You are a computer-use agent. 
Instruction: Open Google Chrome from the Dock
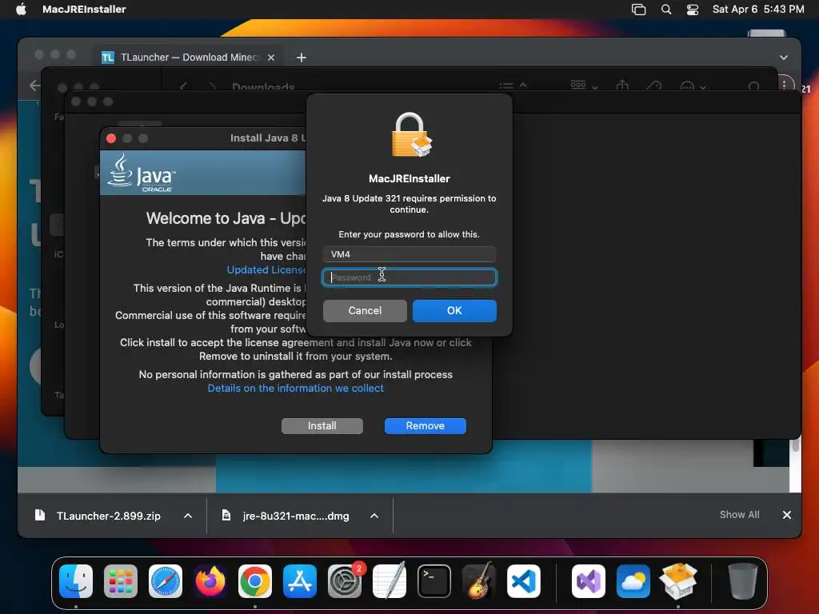[255, 581]
